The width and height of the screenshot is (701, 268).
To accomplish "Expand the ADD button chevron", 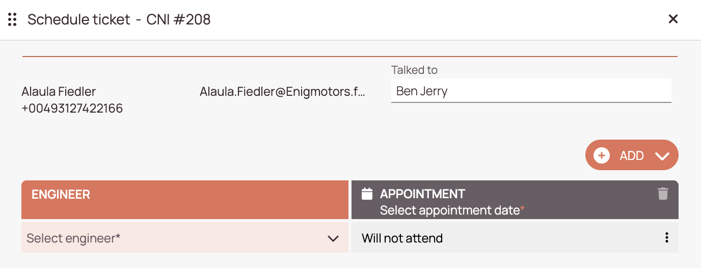I will [662, 156].
